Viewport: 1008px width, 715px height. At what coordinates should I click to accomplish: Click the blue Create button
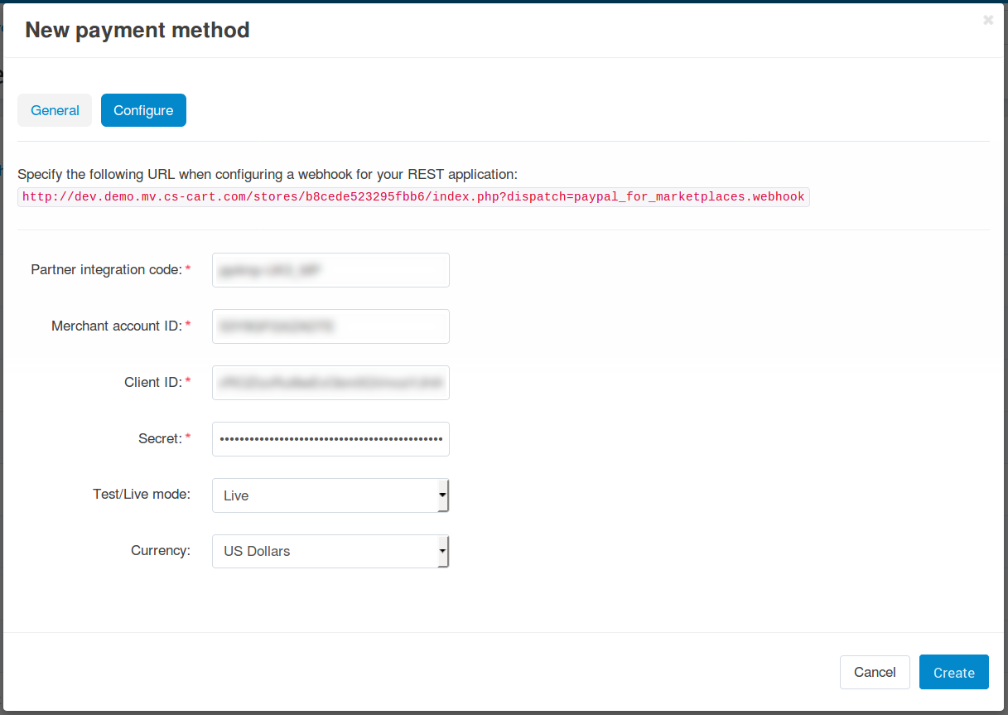(x=954, y=673)
